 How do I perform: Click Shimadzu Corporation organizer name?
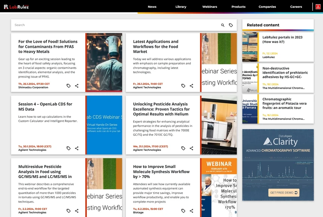[33, 88]
